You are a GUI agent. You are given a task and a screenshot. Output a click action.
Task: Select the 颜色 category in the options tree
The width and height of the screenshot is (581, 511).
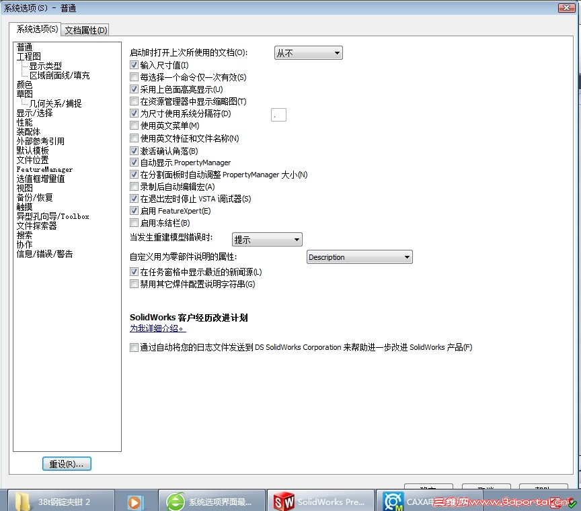coord(24,84)
